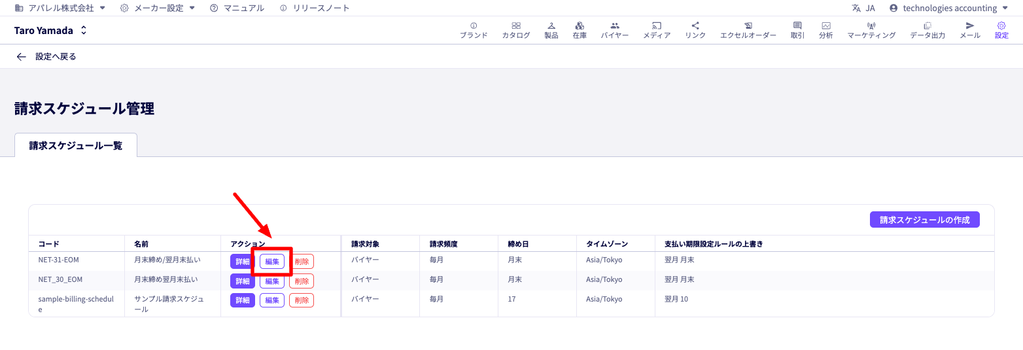Click the sample-billing-schedule code cell

click(77, 304)
